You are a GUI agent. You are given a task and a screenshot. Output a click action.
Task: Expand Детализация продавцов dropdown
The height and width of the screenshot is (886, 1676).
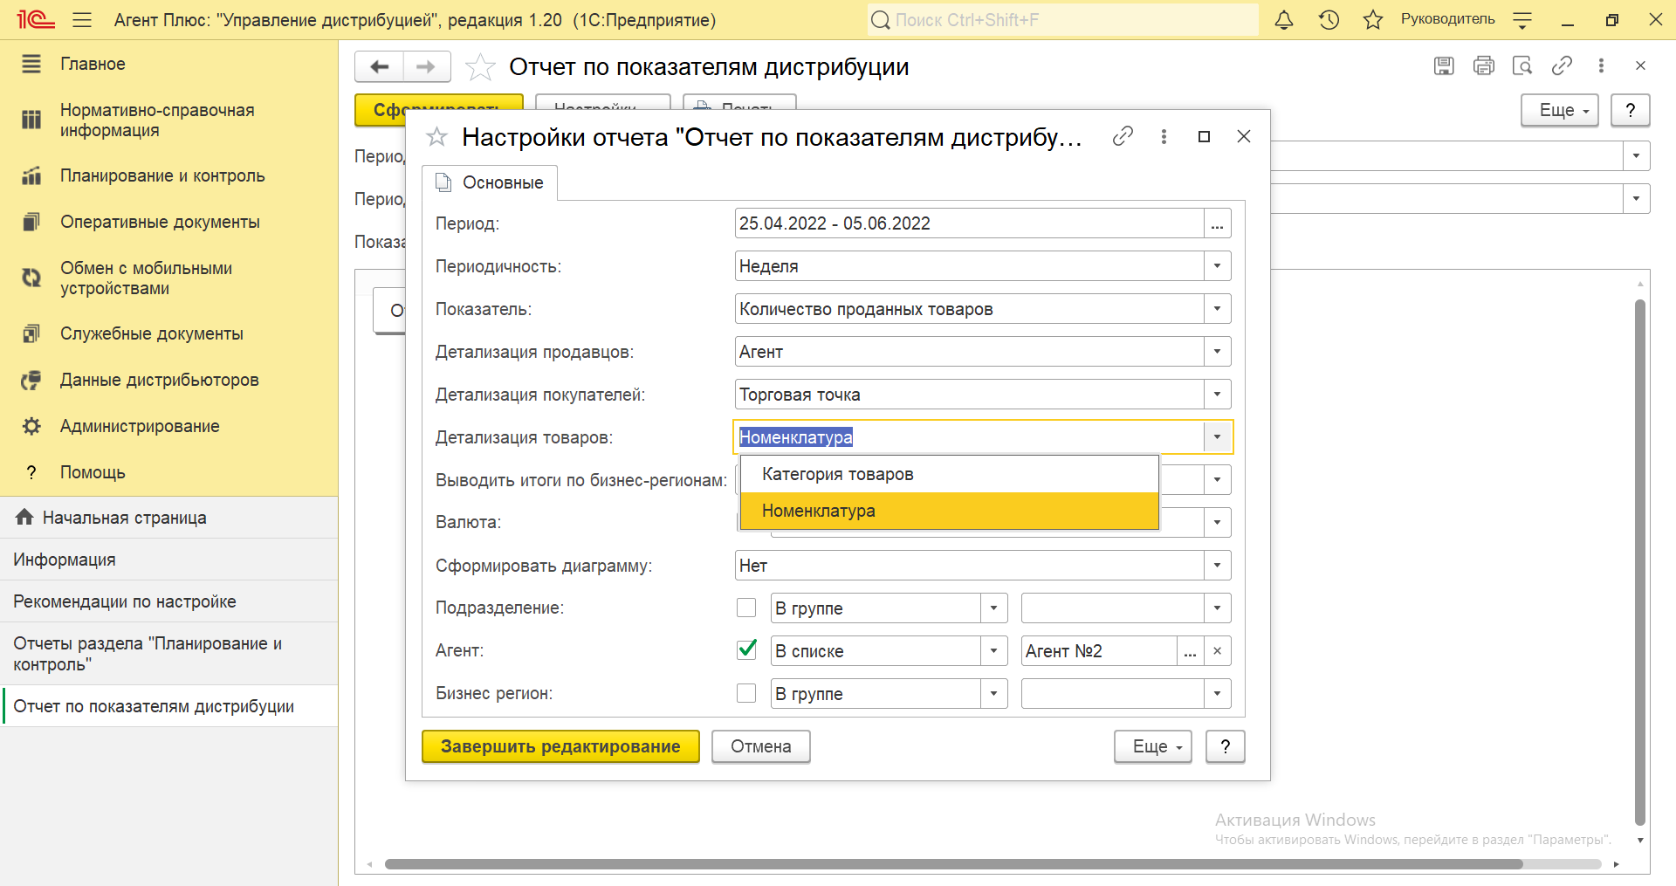tap(1217, 352)
